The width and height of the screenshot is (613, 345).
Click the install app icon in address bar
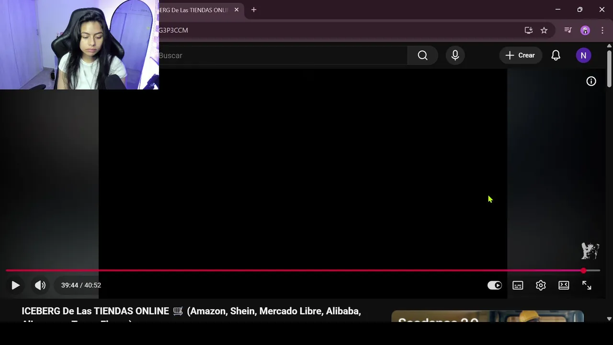[x=529, y=30]
